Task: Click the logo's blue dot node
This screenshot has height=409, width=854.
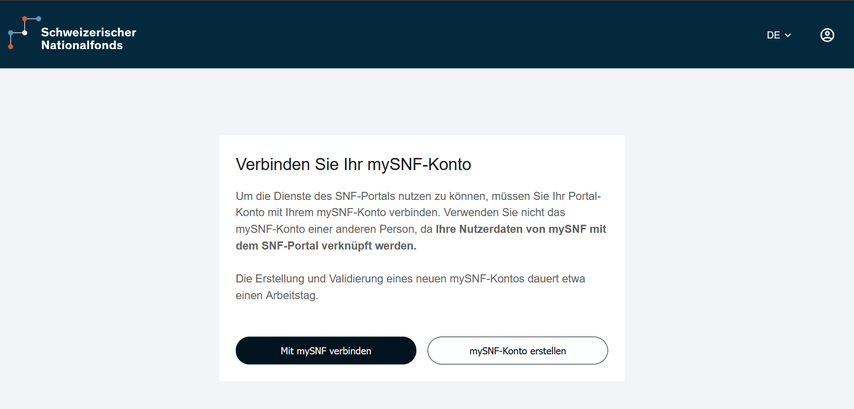Action: point(38,19)
